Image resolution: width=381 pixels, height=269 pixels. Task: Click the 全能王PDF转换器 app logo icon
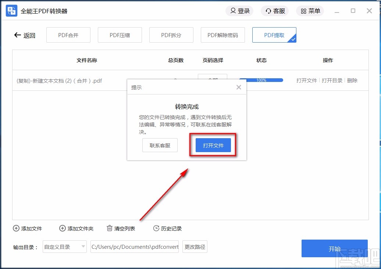[11, 11]
